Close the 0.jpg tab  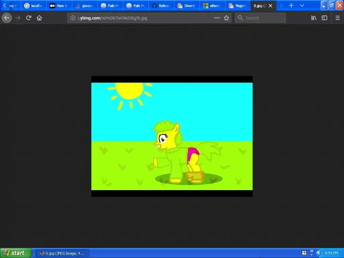(x=270, y=6)
